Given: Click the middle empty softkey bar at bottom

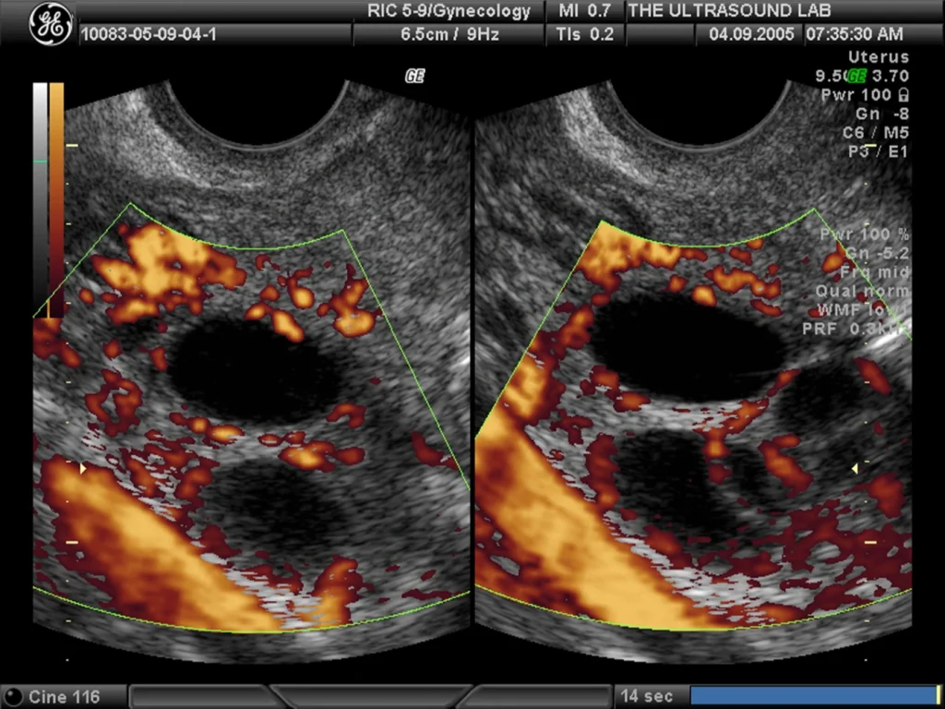Looking at the screenshot, I should point(369,696).
